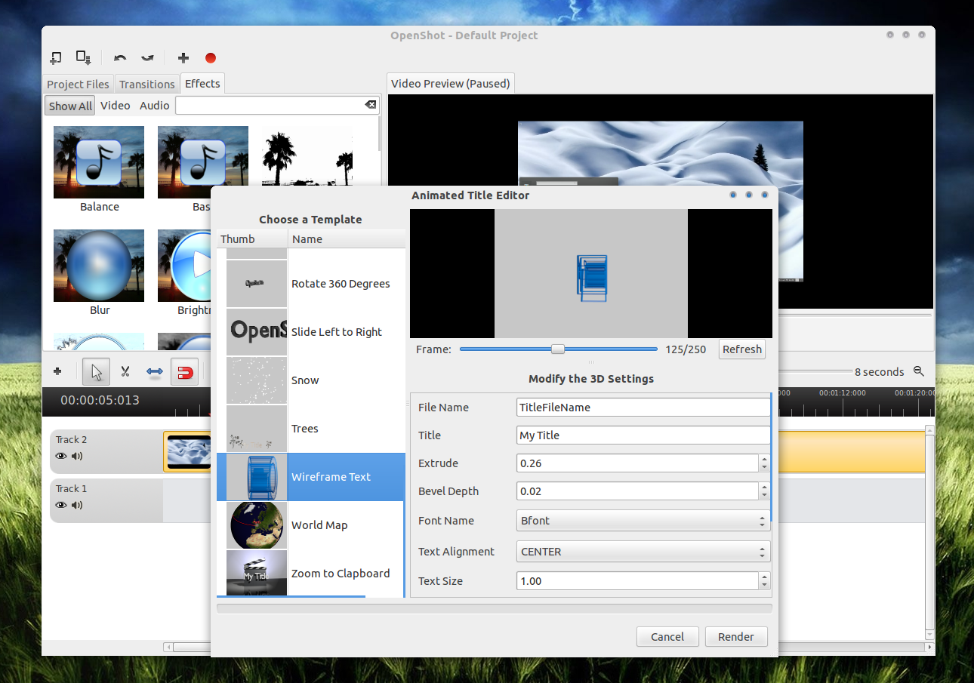Click the 00:00:05:013 timecode display
Viewport: 974px width, 683px height.
[x=100, y=400]
